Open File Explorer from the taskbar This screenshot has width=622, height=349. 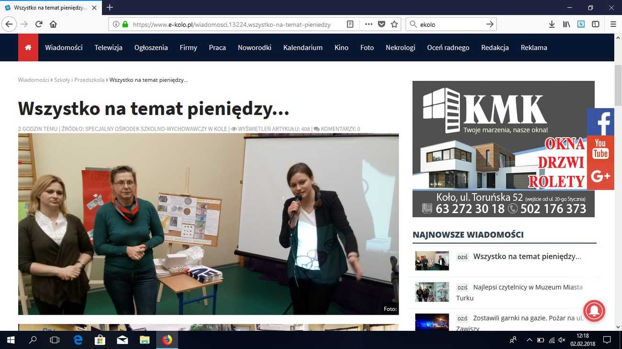pyautogui.click(x=144, y=340)
